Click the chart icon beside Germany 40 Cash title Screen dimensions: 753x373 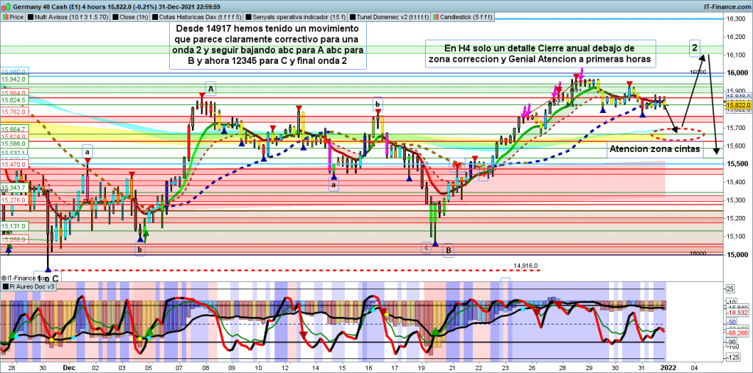4,4
